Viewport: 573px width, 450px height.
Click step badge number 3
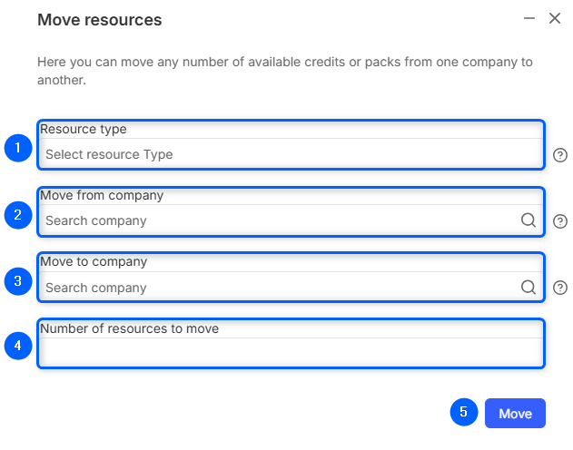tap(18, 281)
